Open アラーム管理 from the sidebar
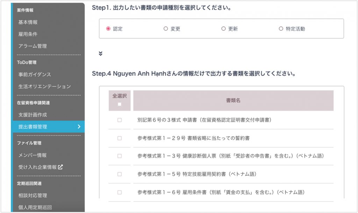 click(33, 46)
